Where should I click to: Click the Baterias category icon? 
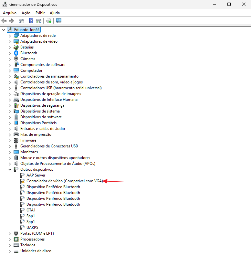(16, 47)
